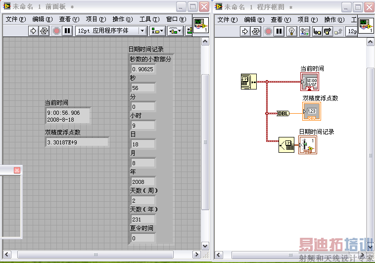Close the small palette window at left
375x263 pixels.
coord(17,170)
